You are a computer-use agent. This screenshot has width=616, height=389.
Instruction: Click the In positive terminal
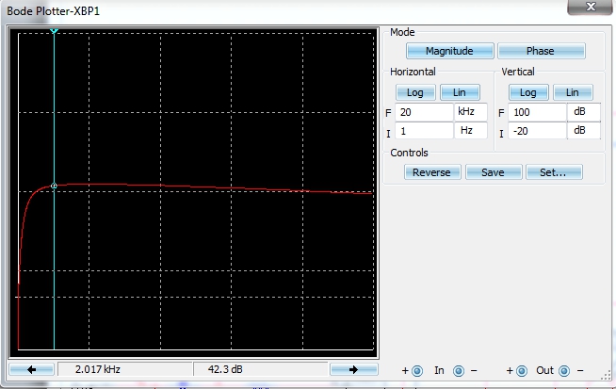[x=417, y=371]
